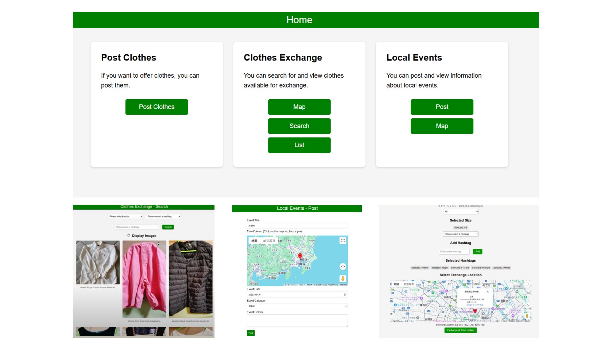Image resolution: width=612 pixels, height=350 pixels.
Task: Click red pin marker on Tokyo map
Action: (x=300, y=256)
